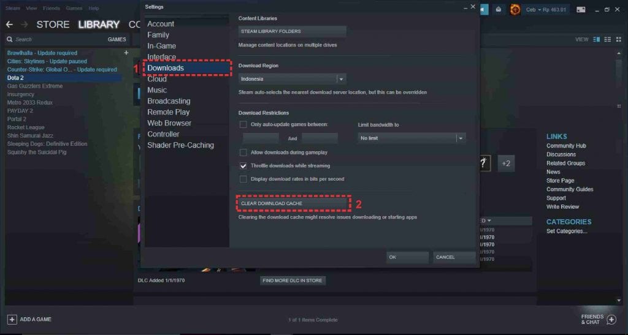Open the Account settings category

[x=161, y=24]
